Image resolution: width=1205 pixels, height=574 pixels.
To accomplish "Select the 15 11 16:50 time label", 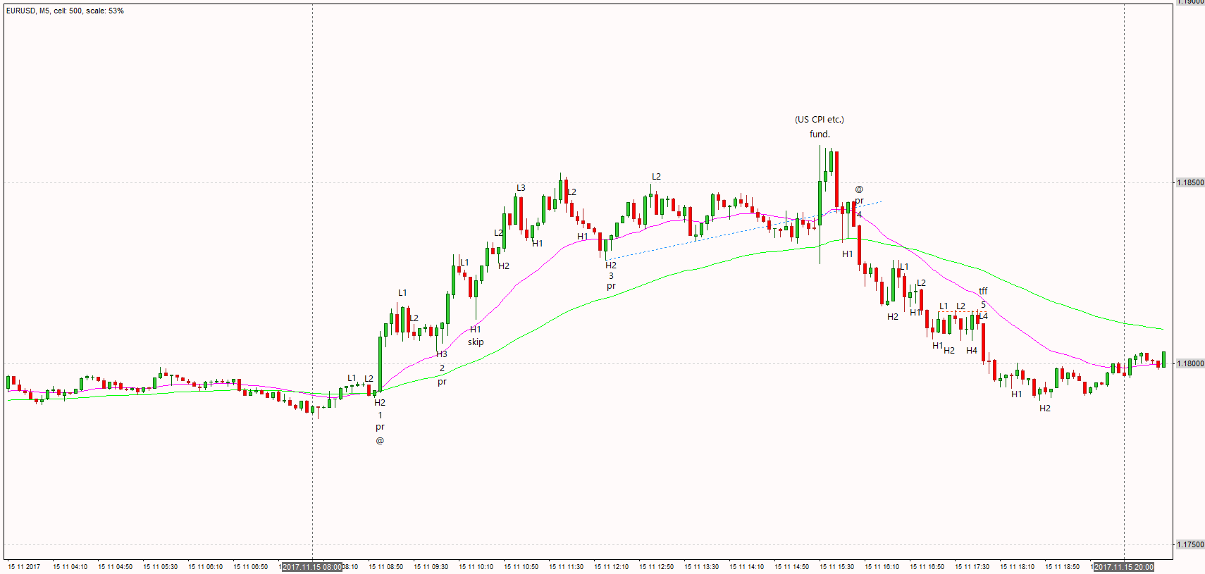I will pos(927,567).
